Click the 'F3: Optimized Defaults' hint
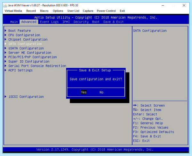The width and height of the screenshot is (192, 156). point(153,132)
